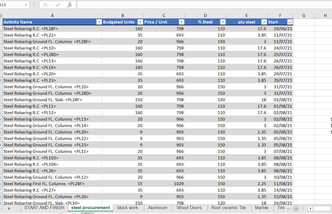Viewport: 332px width, 214px height.
Task: Select column D header
Action: [x=205, y=16]
